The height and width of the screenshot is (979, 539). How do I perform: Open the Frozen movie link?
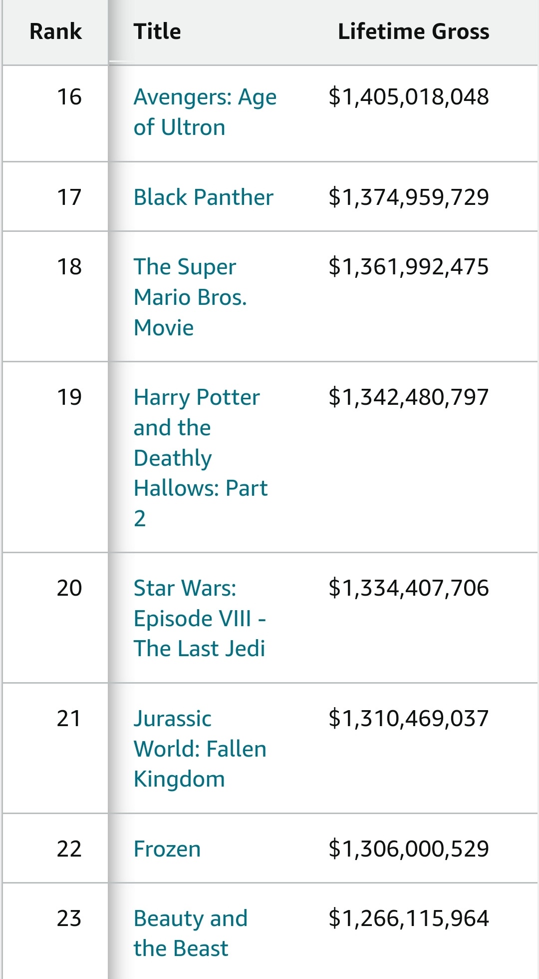[x=167, y=849]
